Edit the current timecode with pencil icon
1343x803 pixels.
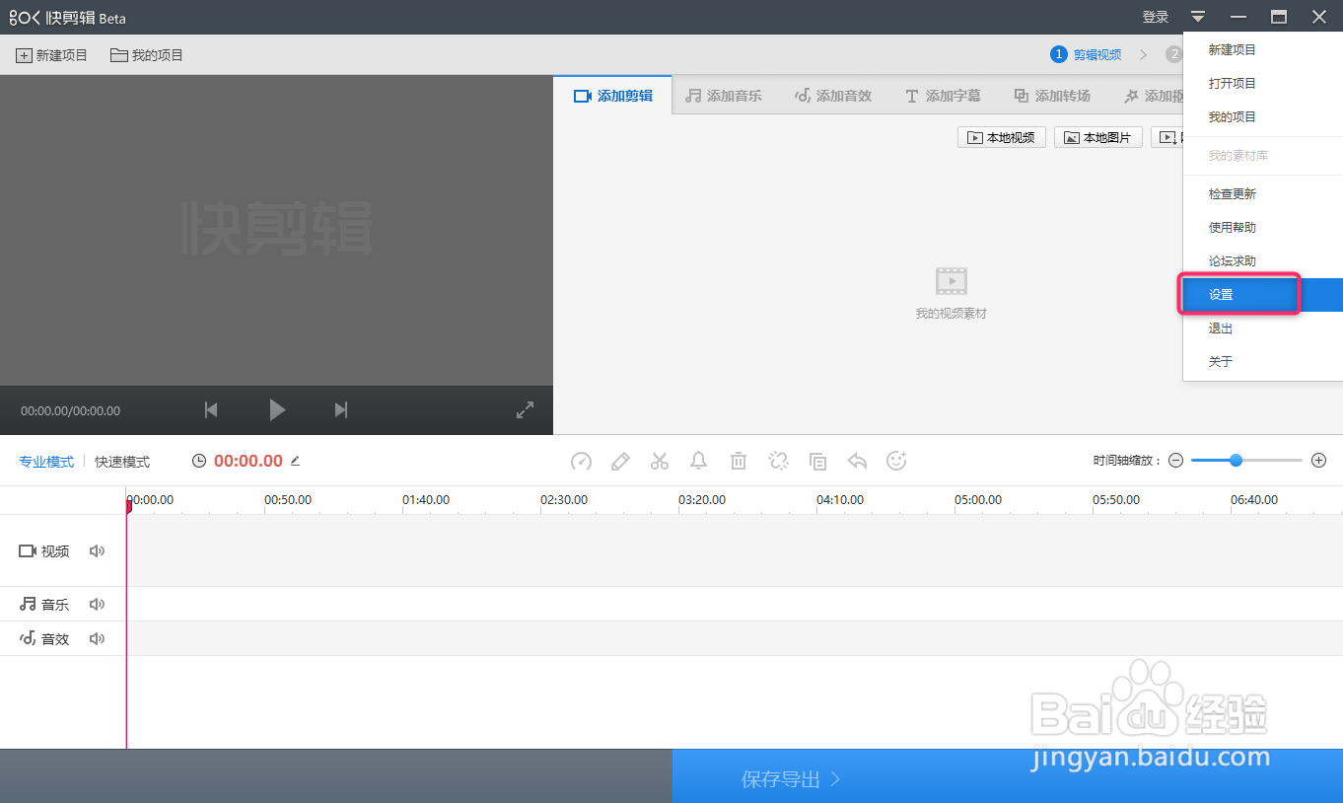click(295, 461)
